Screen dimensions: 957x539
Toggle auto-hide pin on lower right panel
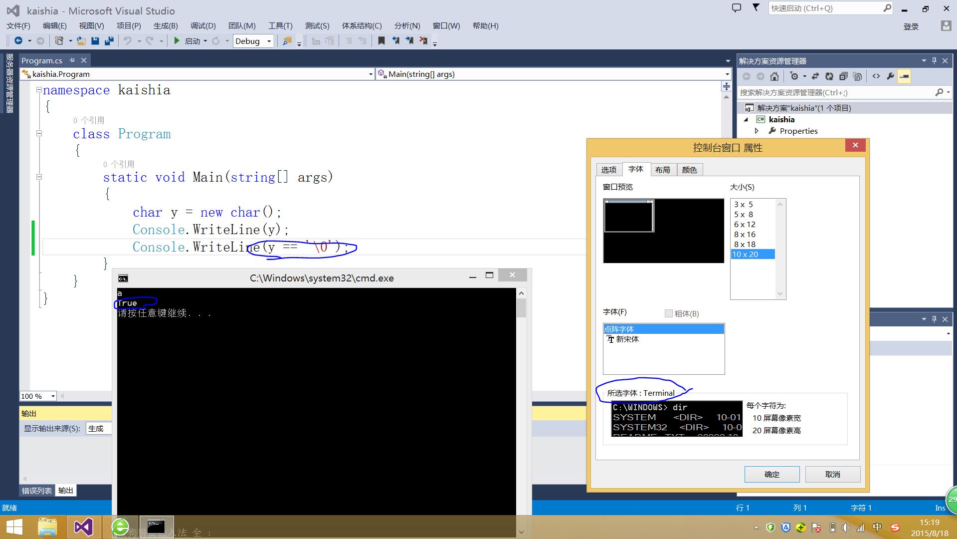[935, 319]
